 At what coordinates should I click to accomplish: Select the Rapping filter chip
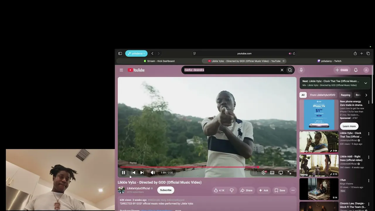(x=345, y=95)
